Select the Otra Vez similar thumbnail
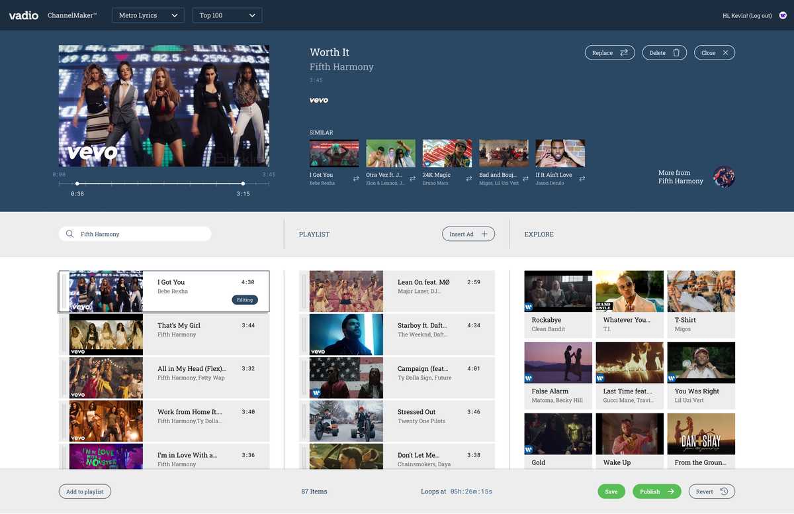 coord(390,153)
